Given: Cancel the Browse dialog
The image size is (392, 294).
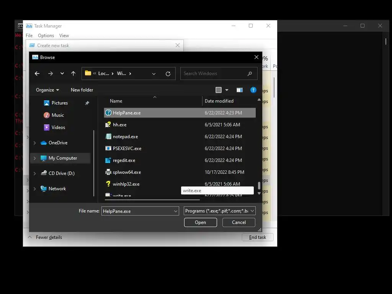Looking at the screenshot, I should (239, 222).
